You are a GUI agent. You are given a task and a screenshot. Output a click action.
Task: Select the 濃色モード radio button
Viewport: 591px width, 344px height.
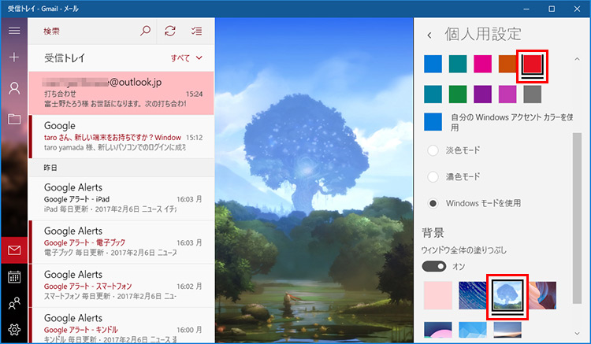point(433,177)
